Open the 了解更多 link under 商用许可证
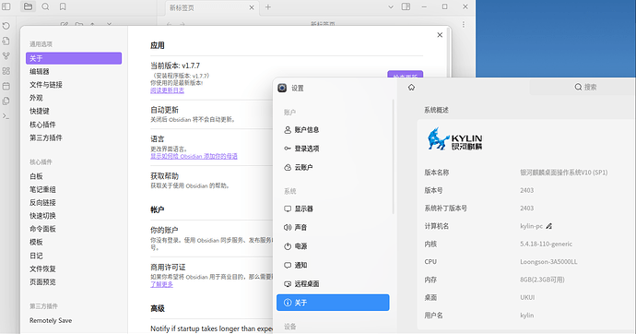The image size is (636, 334). coord(161,284)
